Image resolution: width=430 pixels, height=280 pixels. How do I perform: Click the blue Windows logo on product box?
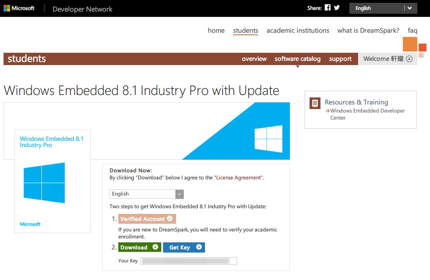pyautogui.click(x=44, y=183)
